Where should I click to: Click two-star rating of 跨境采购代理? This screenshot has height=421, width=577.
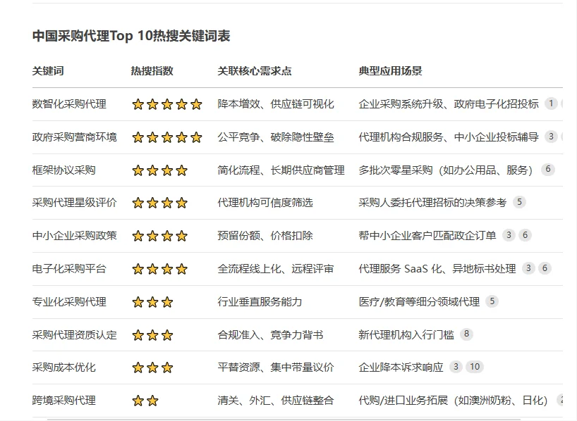pos(145,401)
